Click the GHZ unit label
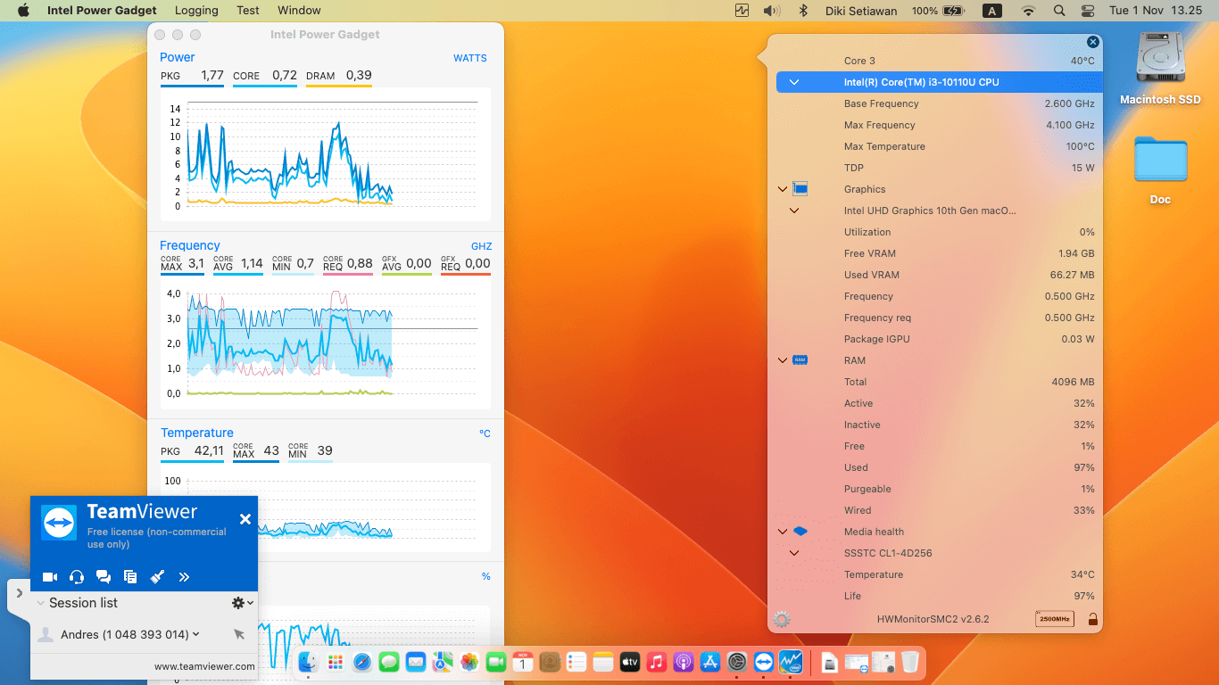Image resolution: width=1219 pixels, height=685 pixels. 481,246
